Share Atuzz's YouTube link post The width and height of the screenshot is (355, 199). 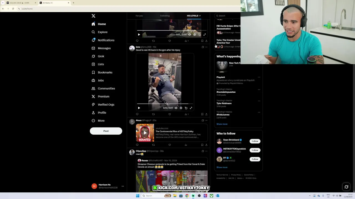(206, 145)
